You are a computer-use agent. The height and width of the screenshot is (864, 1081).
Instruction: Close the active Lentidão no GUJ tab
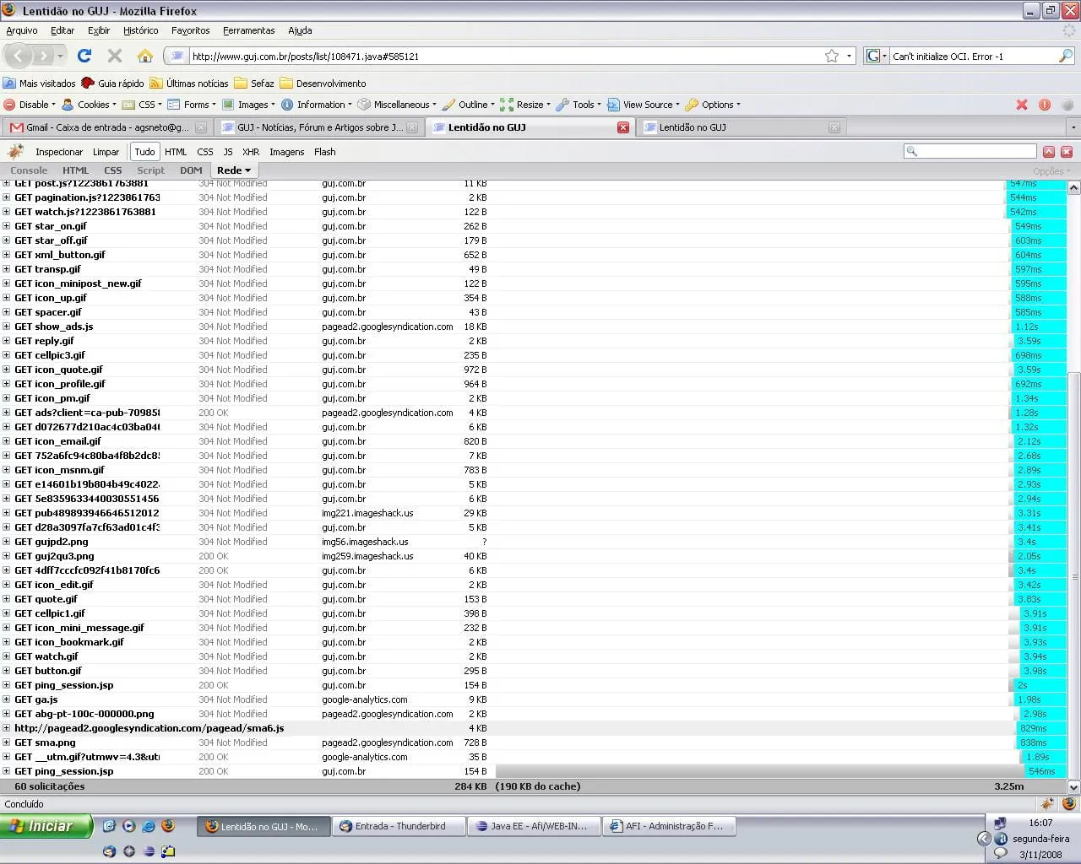click(x=622, y=127)
